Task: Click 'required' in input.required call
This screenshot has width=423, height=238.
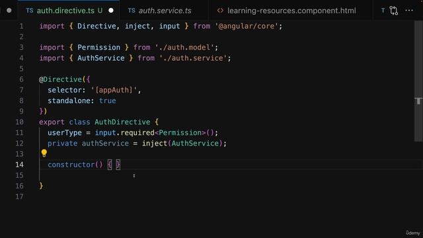Action: pyautogui.click(x=137, y=133)
